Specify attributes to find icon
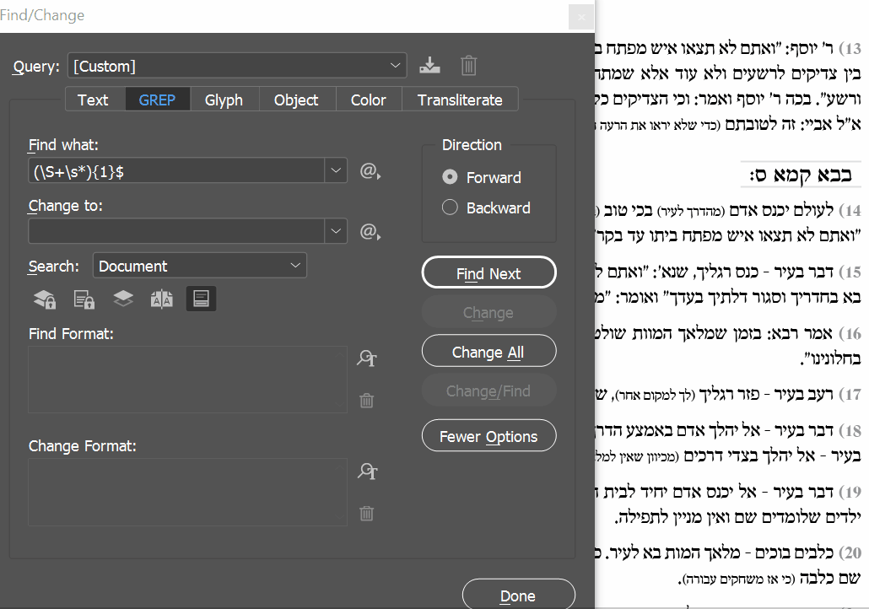 pos(367,358)
